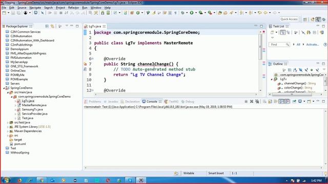Toggle Focus on Workweek in Task List
This screenshot has height=184, width=328.
pyautogui.click(x=296, y=33)
